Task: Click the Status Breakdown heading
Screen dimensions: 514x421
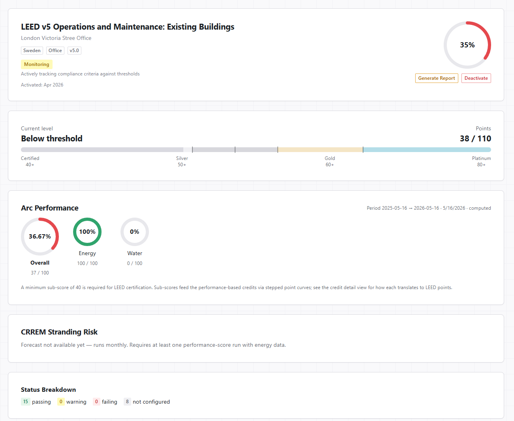Action: pyautogui.click(x=48, y=390)
